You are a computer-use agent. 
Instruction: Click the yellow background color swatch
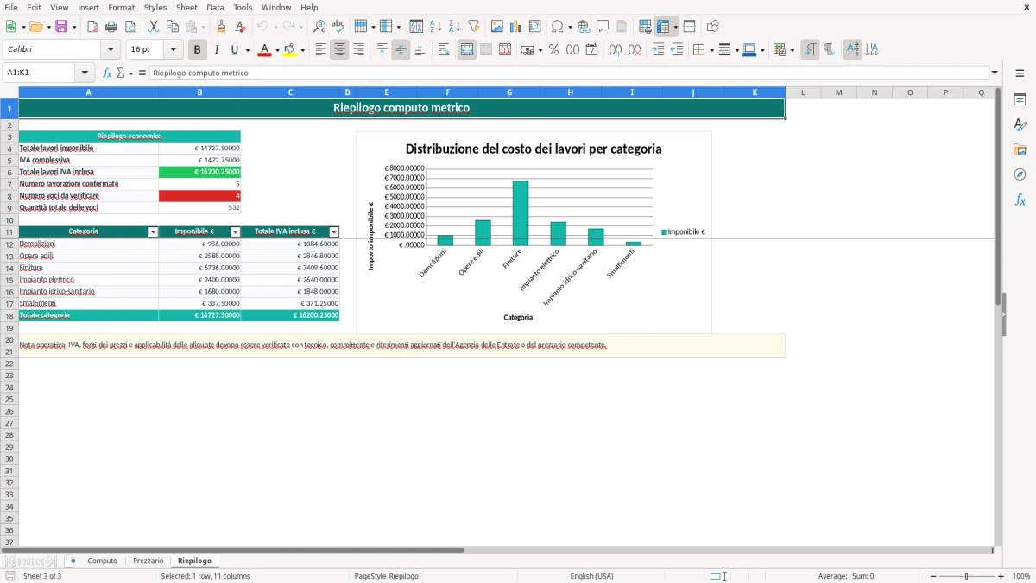[290, 50]
